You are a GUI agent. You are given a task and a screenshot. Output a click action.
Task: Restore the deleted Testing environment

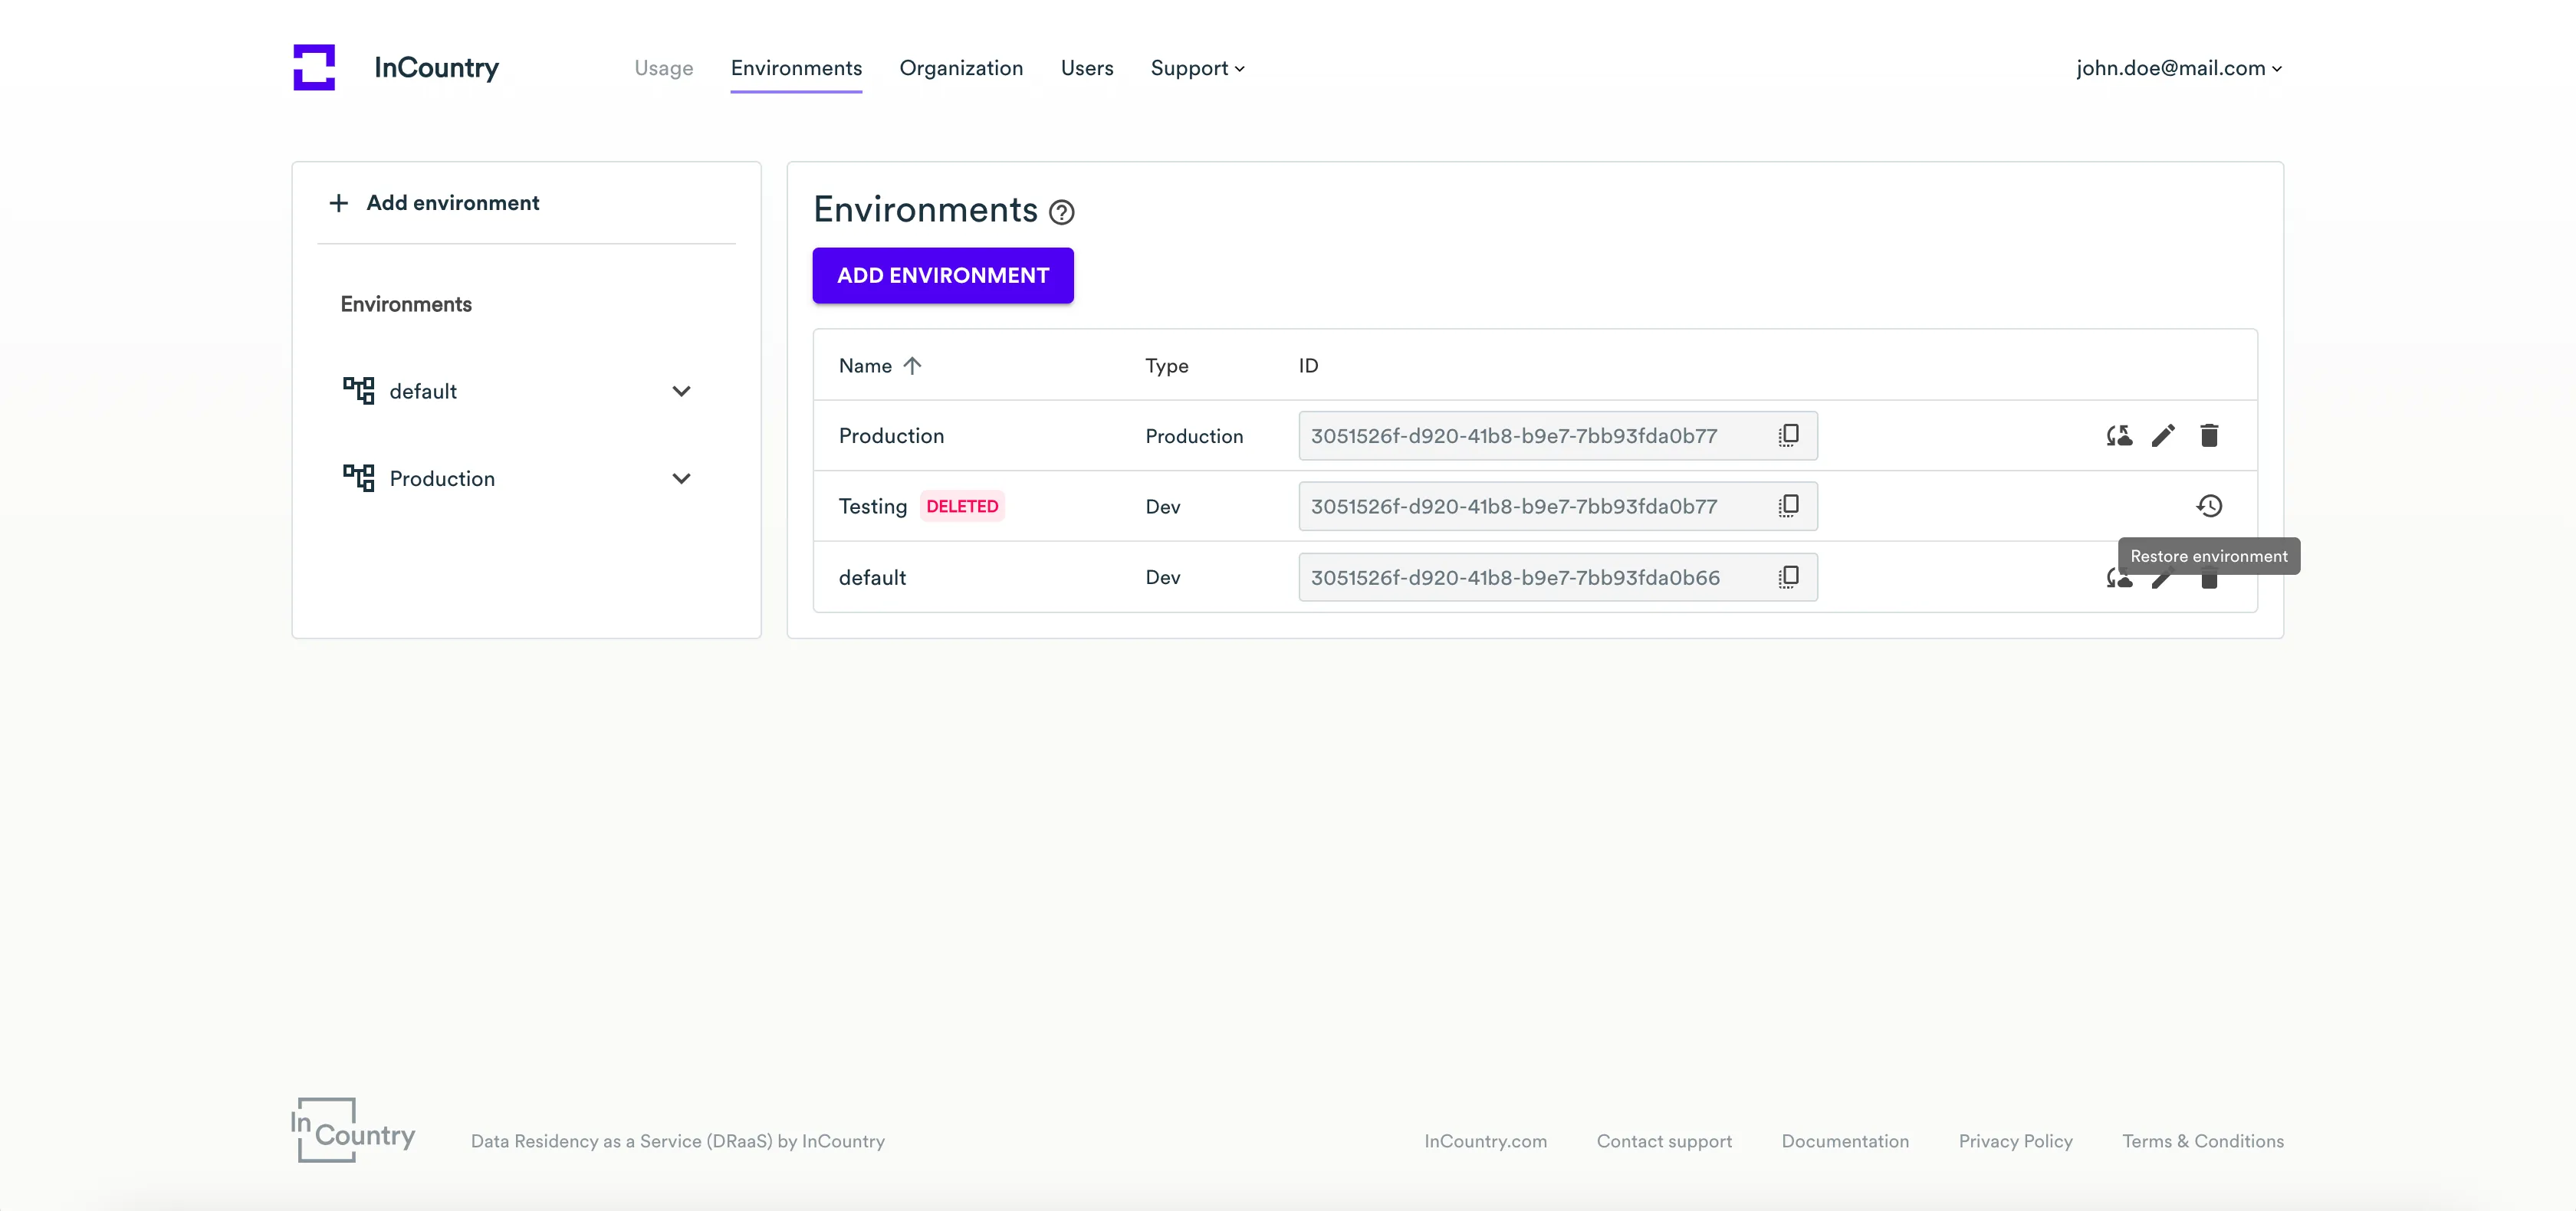pyautogui.click(x=2209, y=506)
